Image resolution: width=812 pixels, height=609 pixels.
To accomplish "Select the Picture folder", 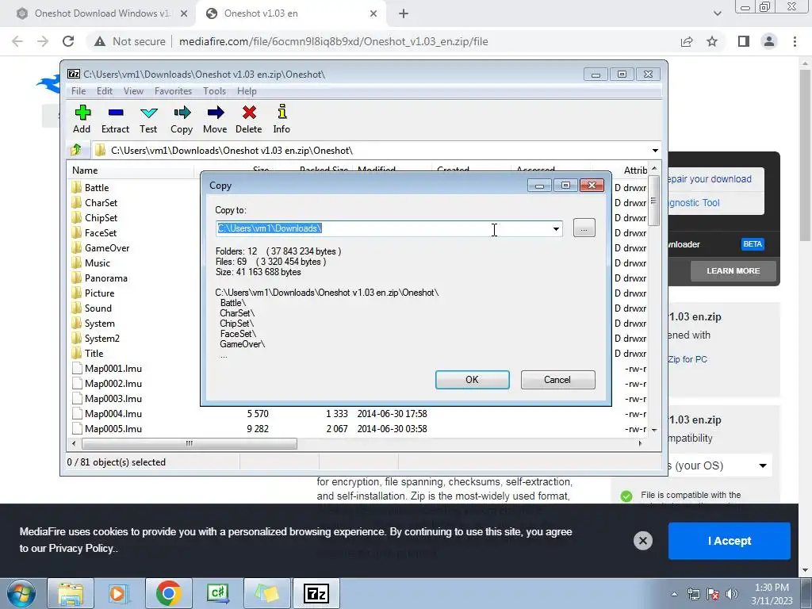I will pos(93,293).
